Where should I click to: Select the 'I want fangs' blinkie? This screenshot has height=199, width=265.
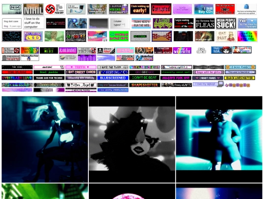point(208,78)
